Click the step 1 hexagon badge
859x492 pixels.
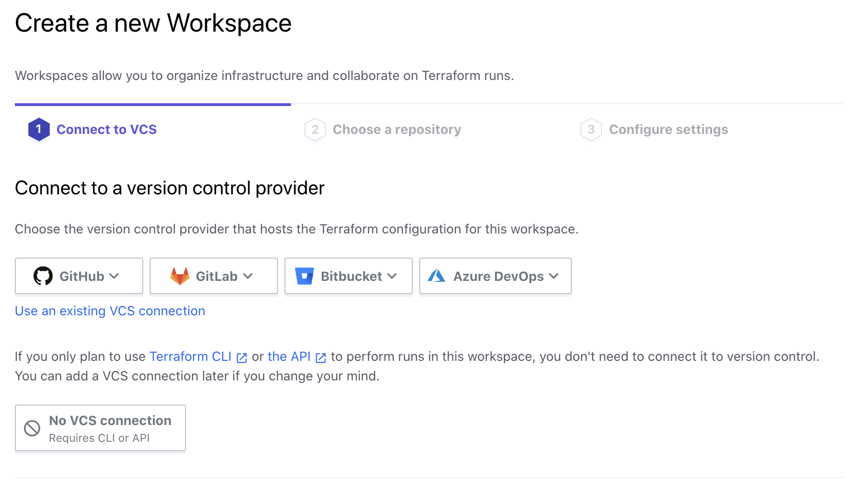(x=39, y=129)
